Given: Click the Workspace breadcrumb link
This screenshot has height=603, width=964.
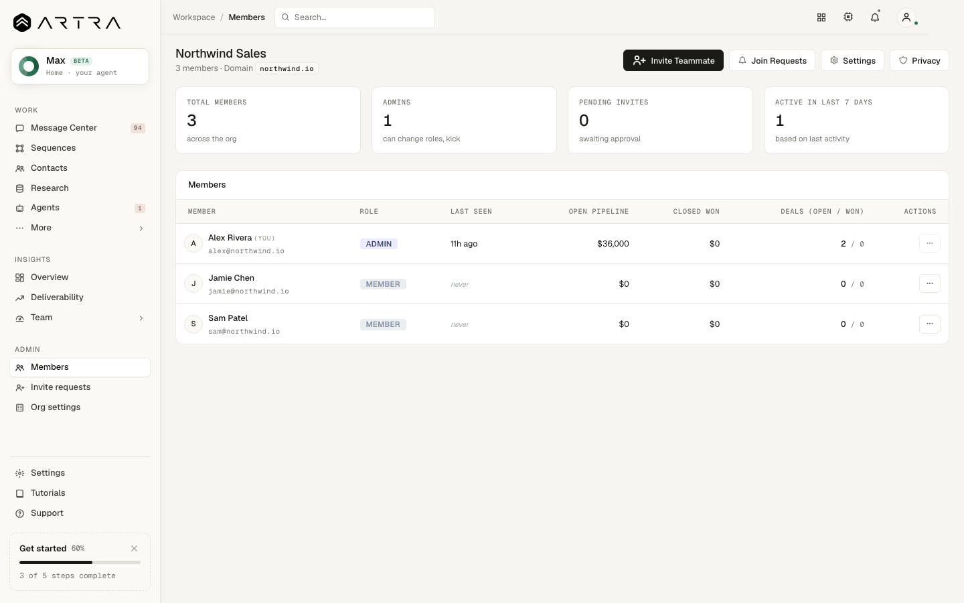Looking at the screenshot, I should [x=194, y=17].
